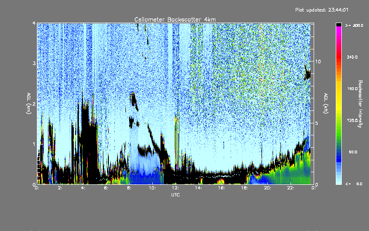Click the '<= 0.0' colorbar minimum label
Screen dimensions: 369x231
[354, 184]
